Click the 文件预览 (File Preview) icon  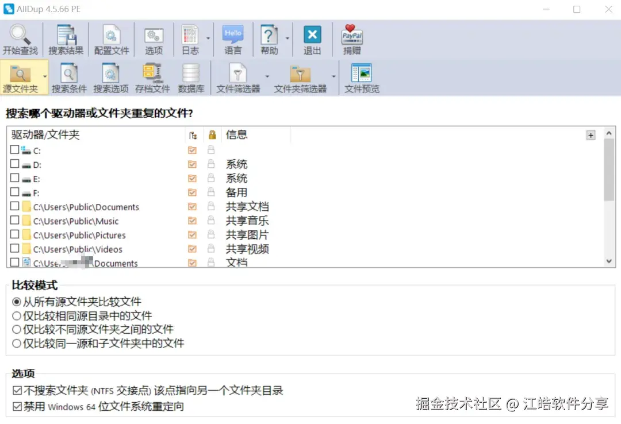point(361,76)
